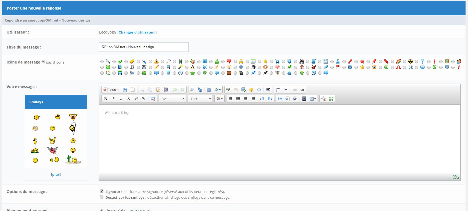Click the 'plus' link under Smileys

56,174
